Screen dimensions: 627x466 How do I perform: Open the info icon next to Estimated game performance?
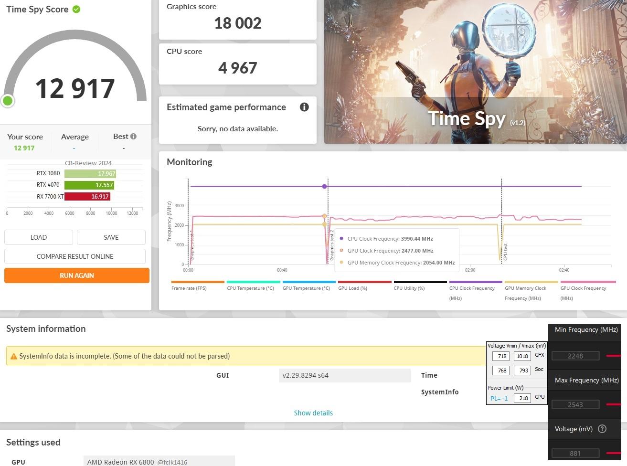304,107
